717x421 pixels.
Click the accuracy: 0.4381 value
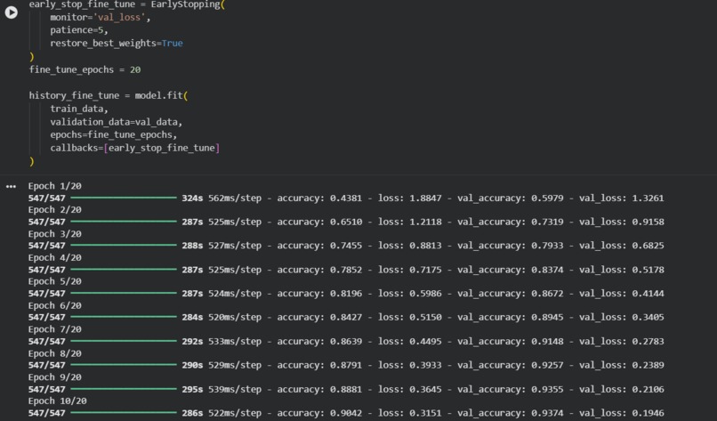(x=319, y=198)
